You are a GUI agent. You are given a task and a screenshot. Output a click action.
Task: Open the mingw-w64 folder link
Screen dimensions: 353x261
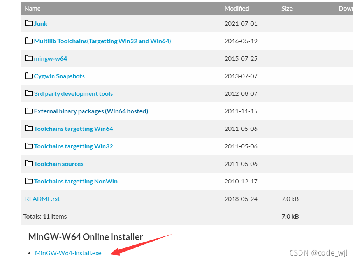[51, 59]
